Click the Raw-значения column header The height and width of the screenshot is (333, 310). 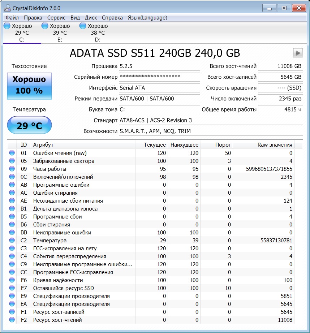(x=263, y=145)
